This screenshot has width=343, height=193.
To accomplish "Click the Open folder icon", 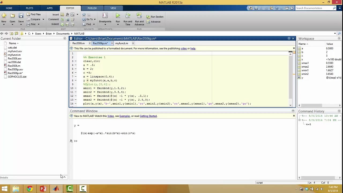I will (x=12, y=16).
